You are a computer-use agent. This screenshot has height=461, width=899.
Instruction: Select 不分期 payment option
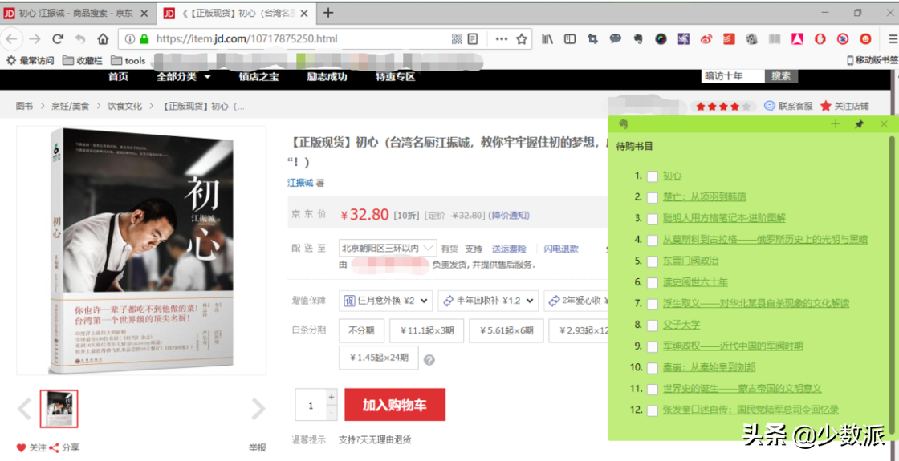pyautogui.click(x=360, y=330)
